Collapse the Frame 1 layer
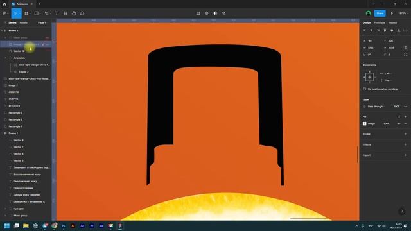Viewport: 411px width, 231px height. click(x=2, y=133)
